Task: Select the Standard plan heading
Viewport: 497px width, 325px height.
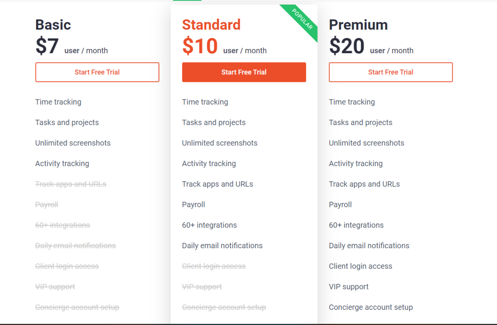Action: [x=211, y=25]
